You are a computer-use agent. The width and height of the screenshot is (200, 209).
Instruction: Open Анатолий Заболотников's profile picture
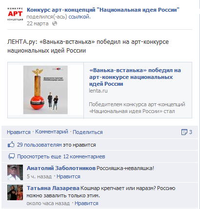(x=15, y=172)
